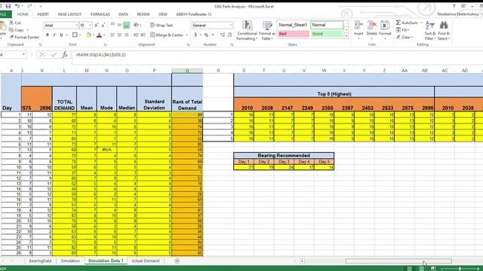
Task: Toggle Wrap Text
Action: [162, 25]
